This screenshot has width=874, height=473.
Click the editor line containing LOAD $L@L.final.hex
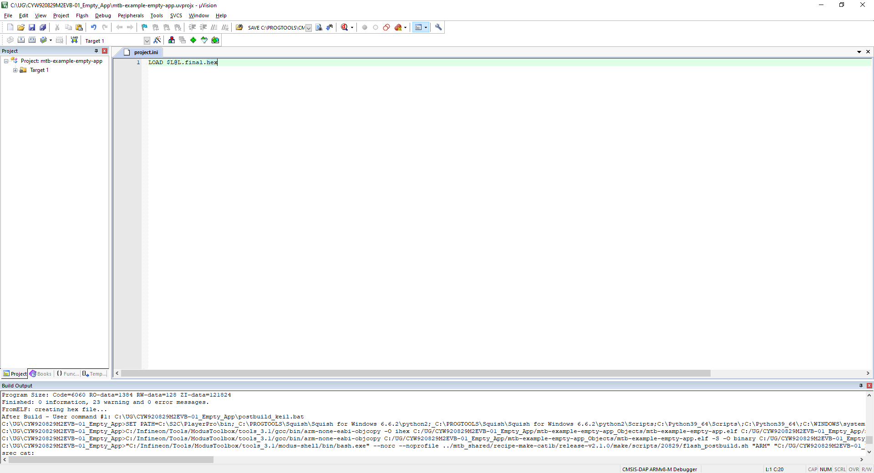tap(509, 62)
